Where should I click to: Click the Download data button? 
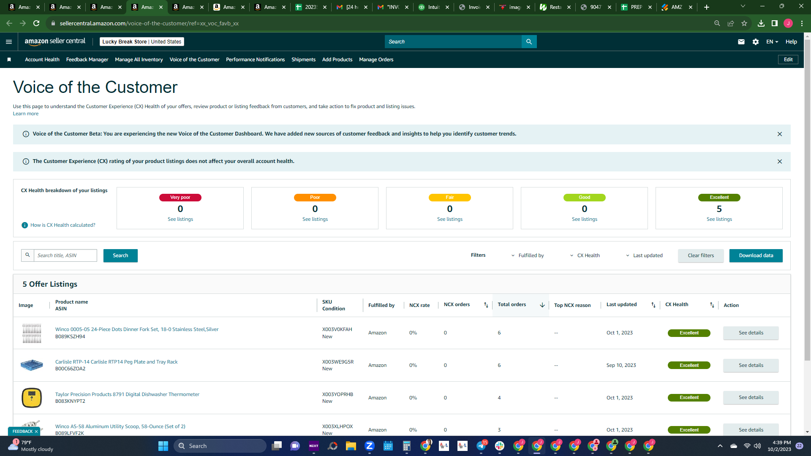coord(756,255)
